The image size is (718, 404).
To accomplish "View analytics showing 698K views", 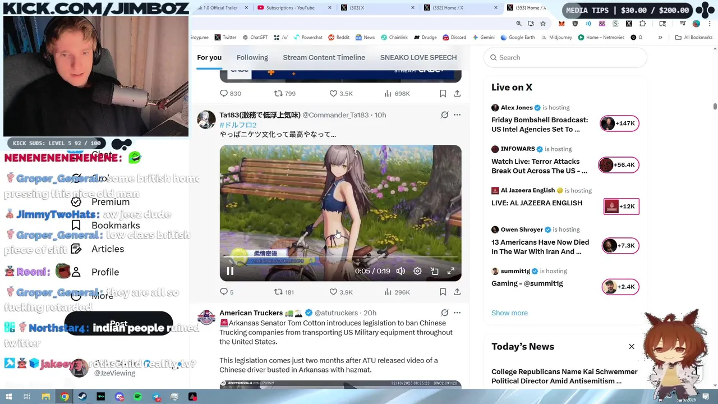I will pyautogui.click(x=397, y=94).
